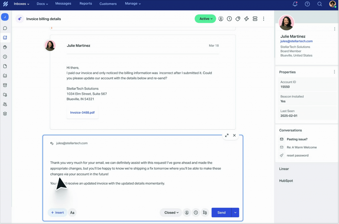The image size is (339, 224).
Task: Click the reply recipient jules@stellartech.com field
Action: 72,143
